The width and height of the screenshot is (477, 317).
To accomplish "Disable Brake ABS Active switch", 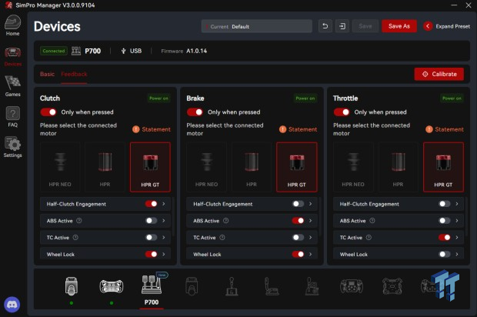I will tap(298, 221).
